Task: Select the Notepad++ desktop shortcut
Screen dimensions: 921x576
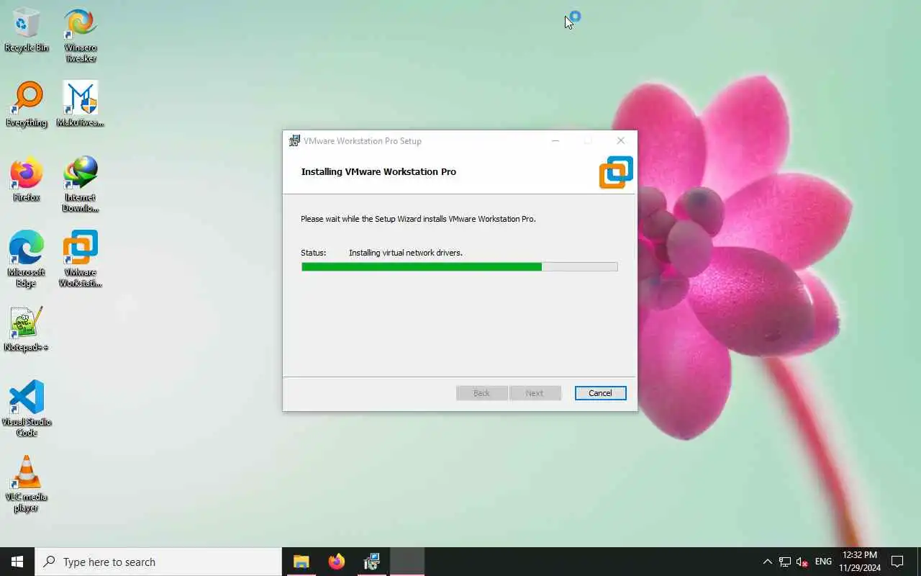Action: tap(27, 329)
